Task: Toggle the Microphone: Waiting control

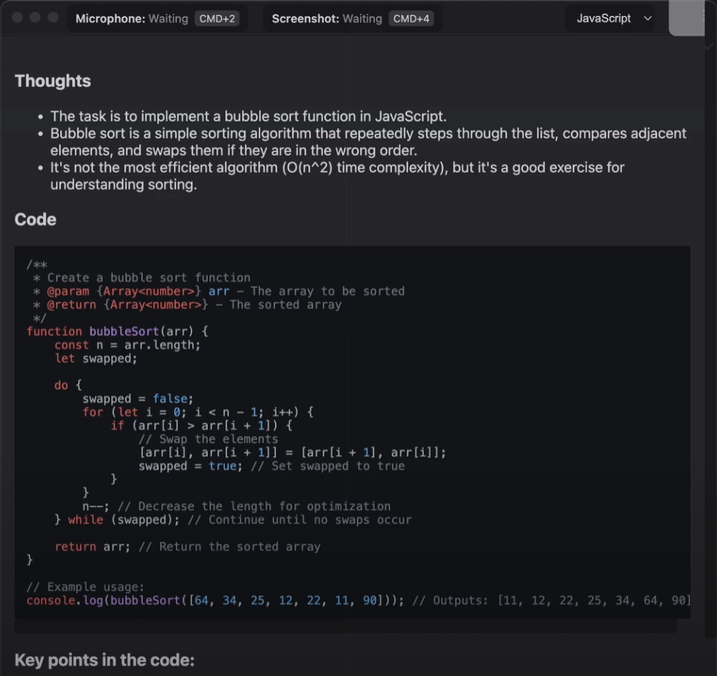Action: 131,19
